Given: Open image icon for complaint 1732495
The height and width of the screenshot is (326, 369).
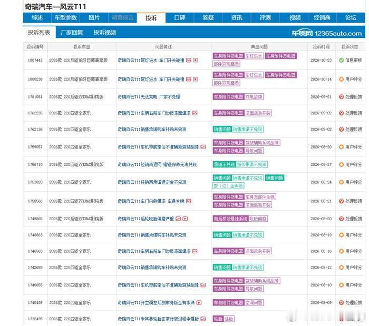Looking at the screenshot, I should 203,319.
